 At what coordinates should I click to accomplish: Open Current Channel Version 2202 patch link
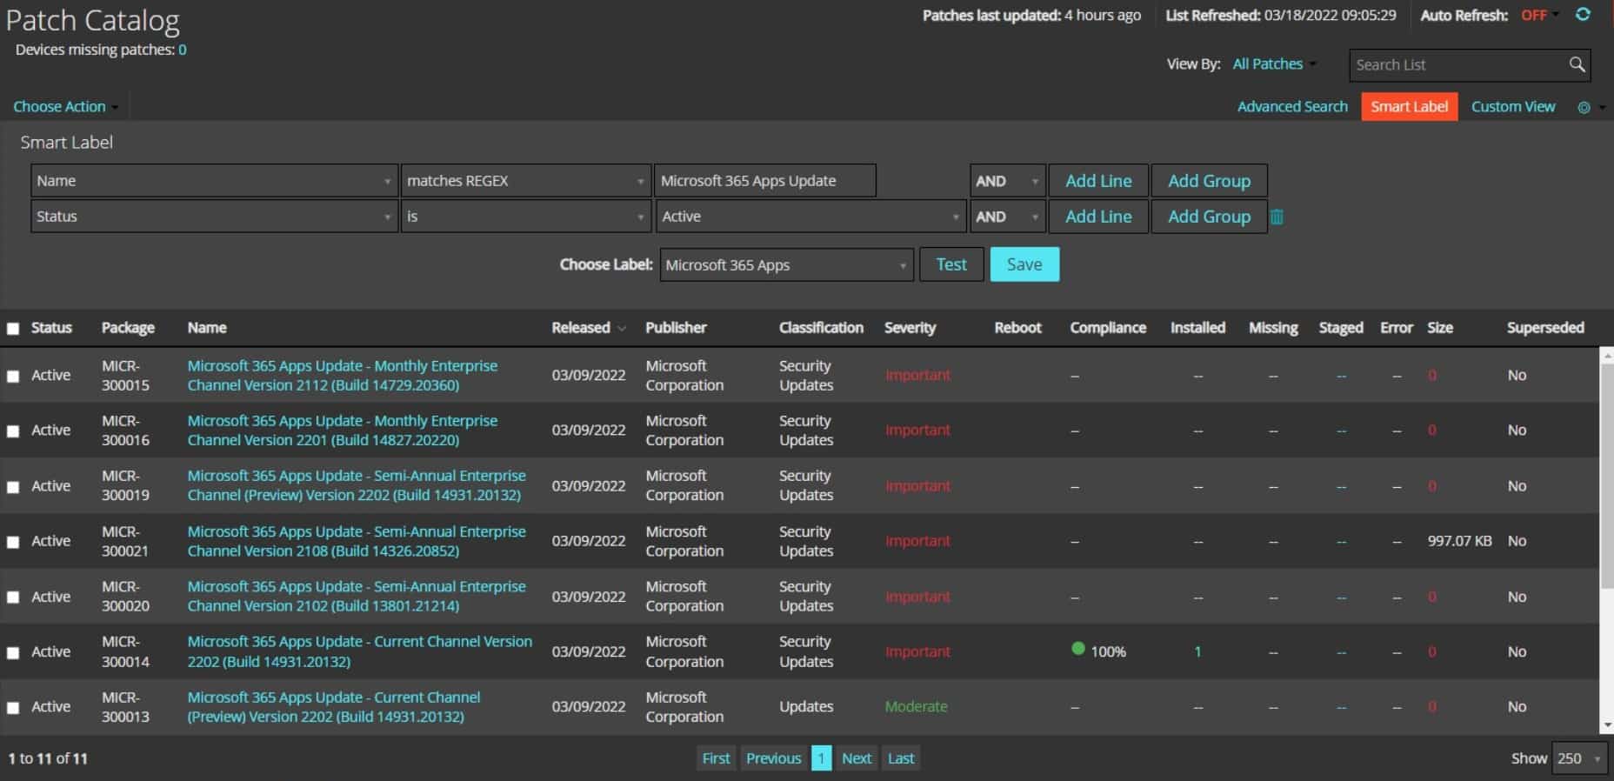pos(360,651)
